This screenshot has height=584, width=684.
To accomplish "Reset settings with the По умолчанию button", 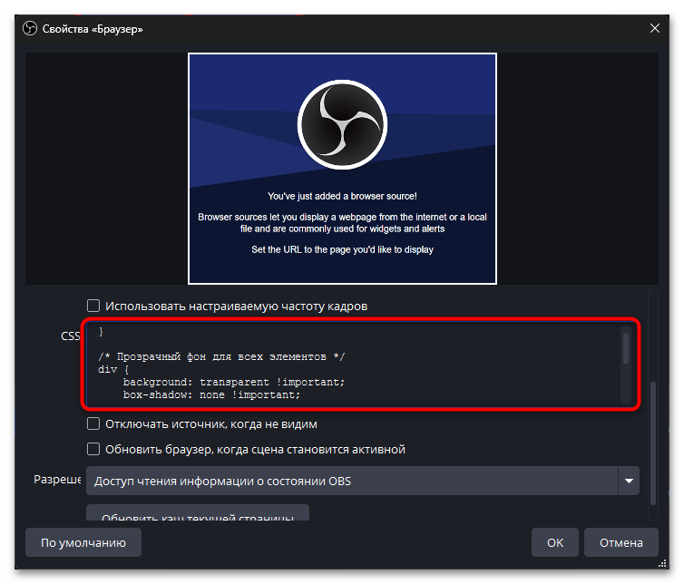I will pyautogui.click(x=83, y=542).
